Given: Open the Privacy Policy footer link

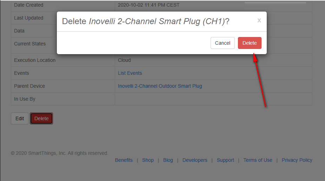Looking at the screenshot, I should tap(297, 160).
